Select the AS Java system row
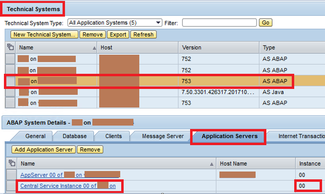Image resolution: width=325 pixels, height=194 pixels. [10, 92]
